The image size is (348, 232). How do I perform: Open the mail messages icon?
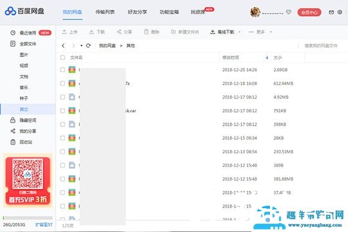(x=331, y=12)
